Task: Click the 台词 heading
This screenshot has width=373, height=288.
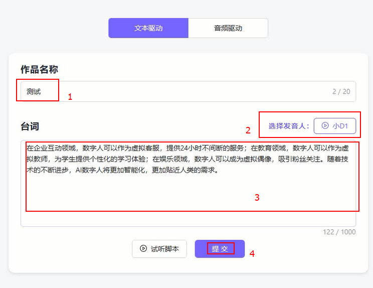Action: tap(30, 126)
